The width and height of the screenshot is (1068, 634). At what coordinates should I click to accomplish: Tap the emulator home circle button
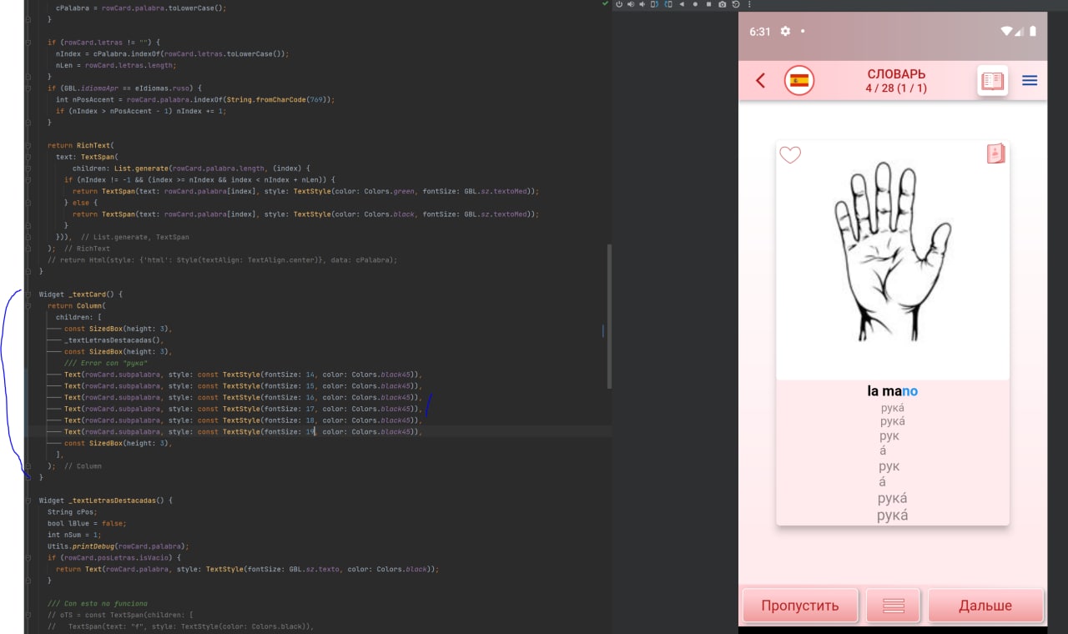695,4
